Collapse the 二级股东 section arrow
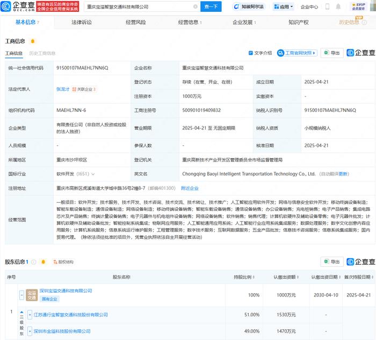 tap(21, 312)
